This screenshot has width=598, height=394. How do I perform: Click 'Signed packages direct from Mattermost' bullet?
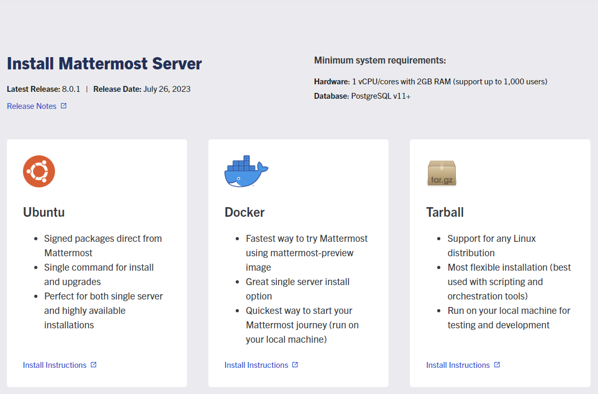103,246
